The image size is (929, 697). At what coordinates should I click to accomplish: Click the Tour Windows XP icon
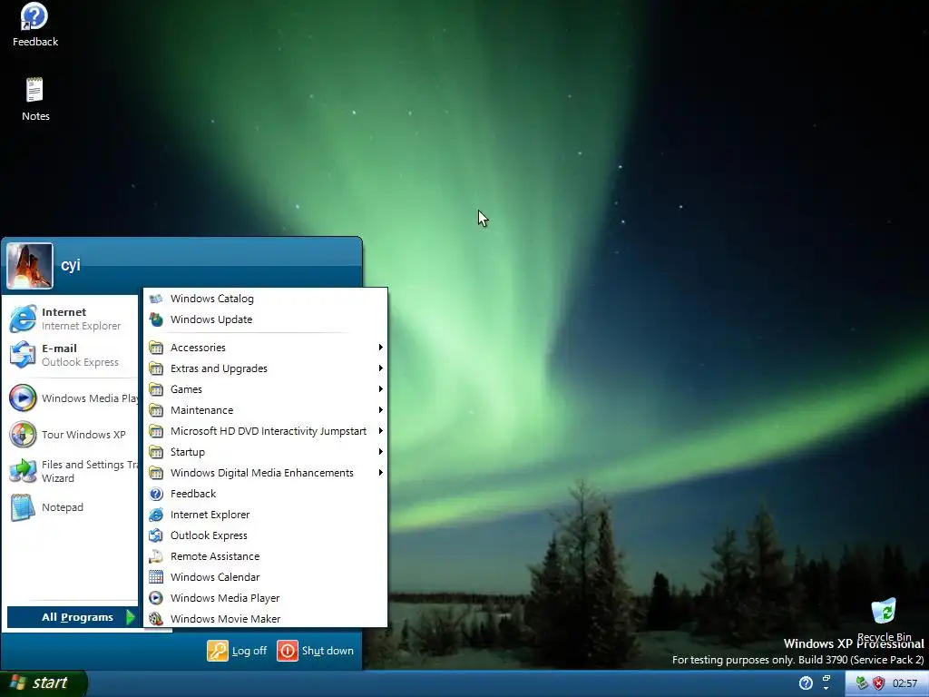click(23, 435)
